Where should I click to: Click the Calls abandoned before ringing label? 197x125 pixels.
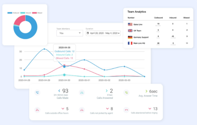point(144,113)
